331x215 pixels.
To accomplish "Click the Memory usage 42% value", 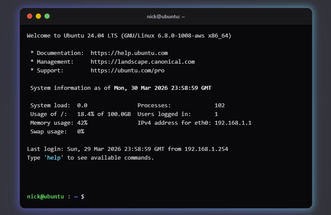I will 82,123.
